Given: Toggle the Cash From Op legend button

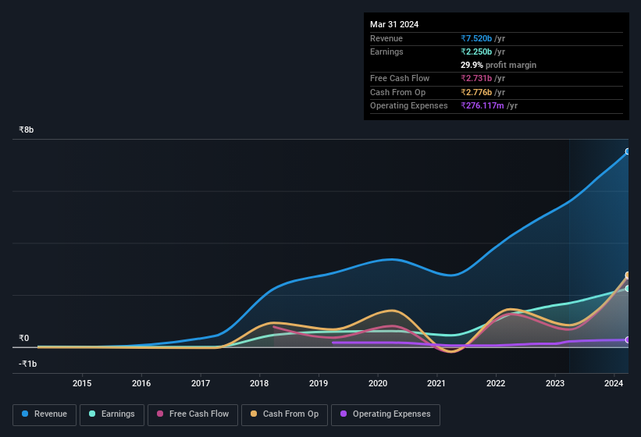Looking at the screenshot, I should click(x=284, y=414).
